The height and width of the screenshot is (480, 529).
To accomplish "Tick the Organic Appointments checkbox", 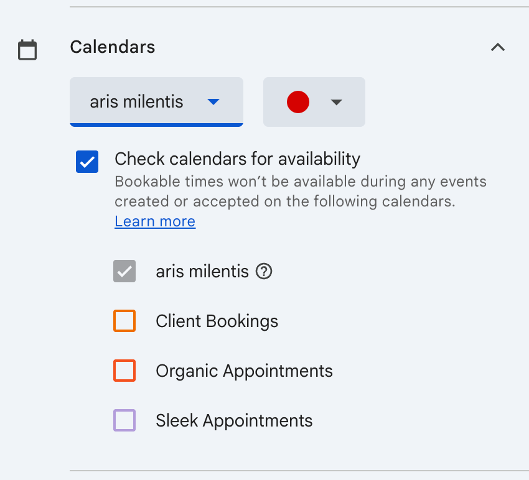I will (x=124, y=371).
